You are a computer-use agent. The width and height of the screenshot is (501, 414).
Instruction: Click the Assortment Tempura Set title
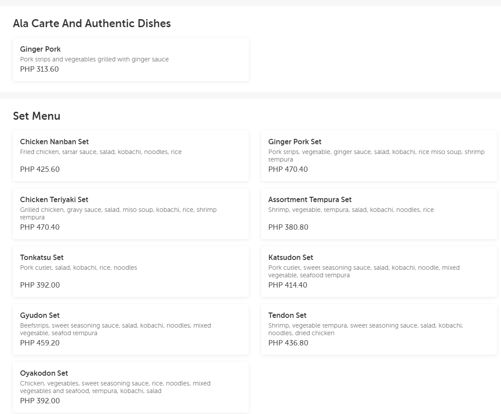310,200
